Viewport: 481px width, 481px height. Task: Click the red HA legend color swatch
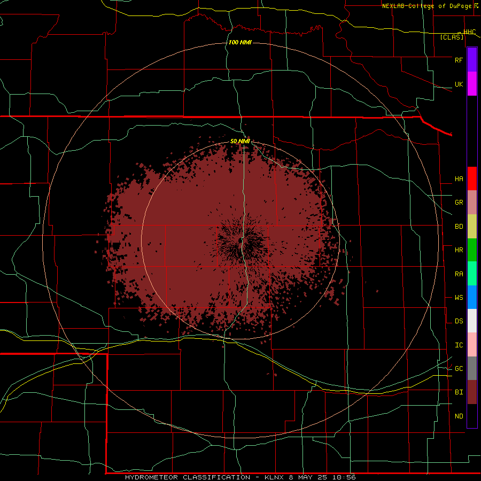pos(472,179)
